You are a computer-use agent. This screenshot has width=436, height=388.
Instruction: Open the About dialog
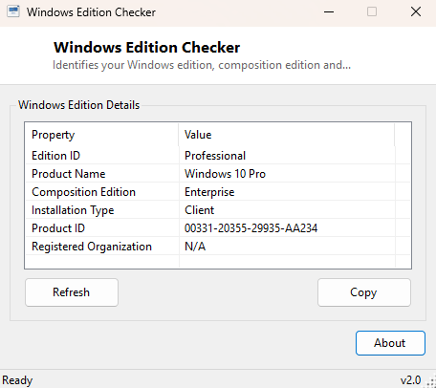390,343
